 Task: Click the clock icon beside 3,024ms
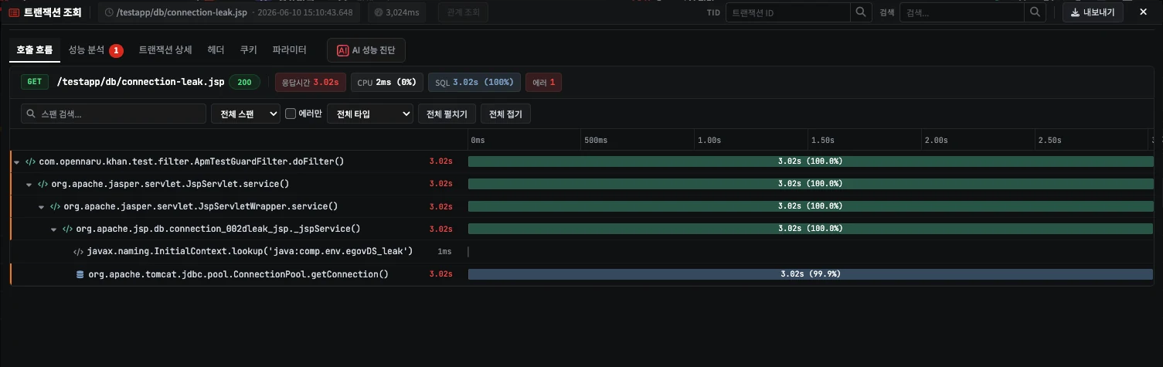coord(379,12)
